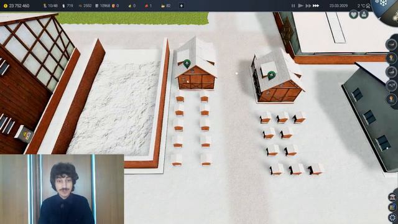Click green map pin on right hut
Image resolution: width=398 pixels, height=224 pixels.
pos(271,75)
